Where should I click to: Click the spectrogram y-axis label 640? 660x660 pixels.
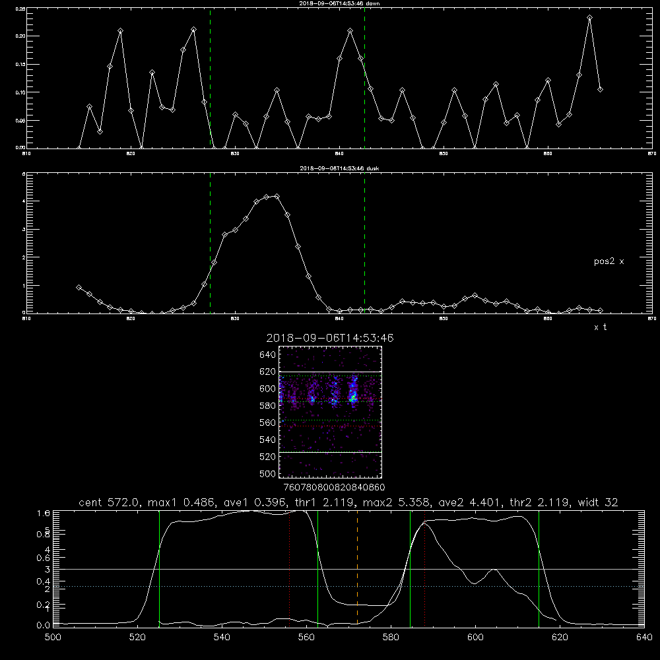pyautogui.click(x=268, y=355)
